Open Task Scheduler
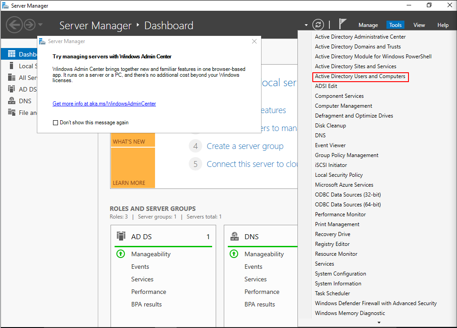This screenshot has width=457, height=328. click(332, 293)
